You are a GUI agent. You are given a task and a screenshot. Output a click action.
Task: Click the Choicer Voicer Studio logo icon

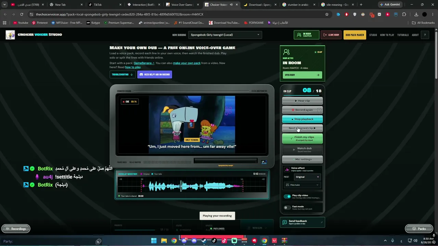tap(10, 35)
